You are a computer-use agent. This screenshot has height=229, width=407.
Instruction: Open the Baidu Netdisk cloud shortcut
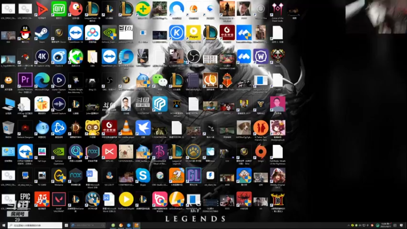coord(92,33)
